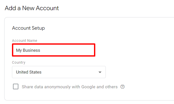The width and height of the screenshot is (174, 104).
Task: Click the 'My Business' text in field
Action: (28, 50)
